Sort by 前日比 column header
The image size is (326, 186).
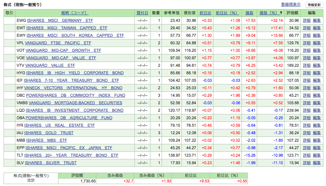(205, 13)
